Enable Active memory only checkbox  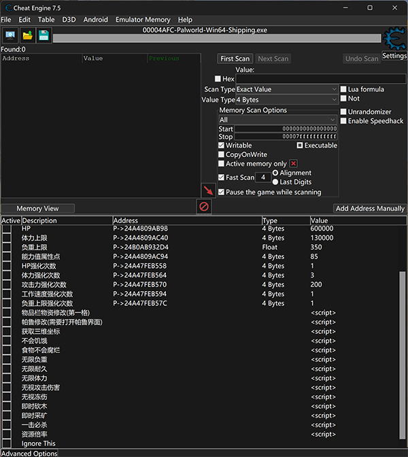click(x=221, y=163)
